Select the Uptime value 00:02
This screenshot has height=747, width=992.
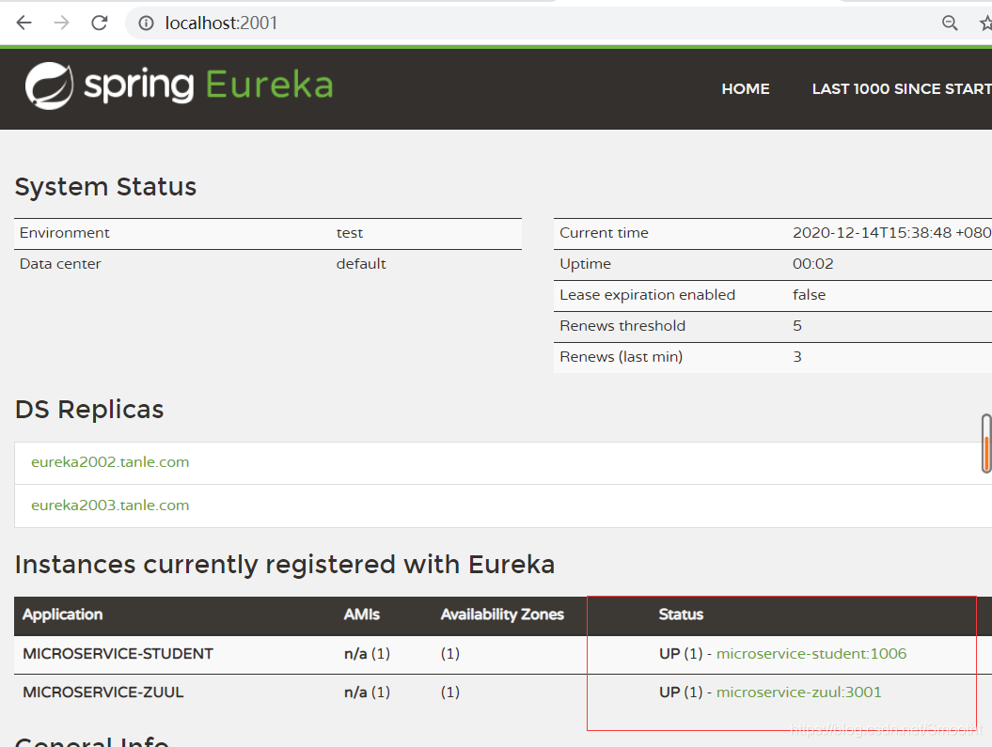tap(813, 263)
